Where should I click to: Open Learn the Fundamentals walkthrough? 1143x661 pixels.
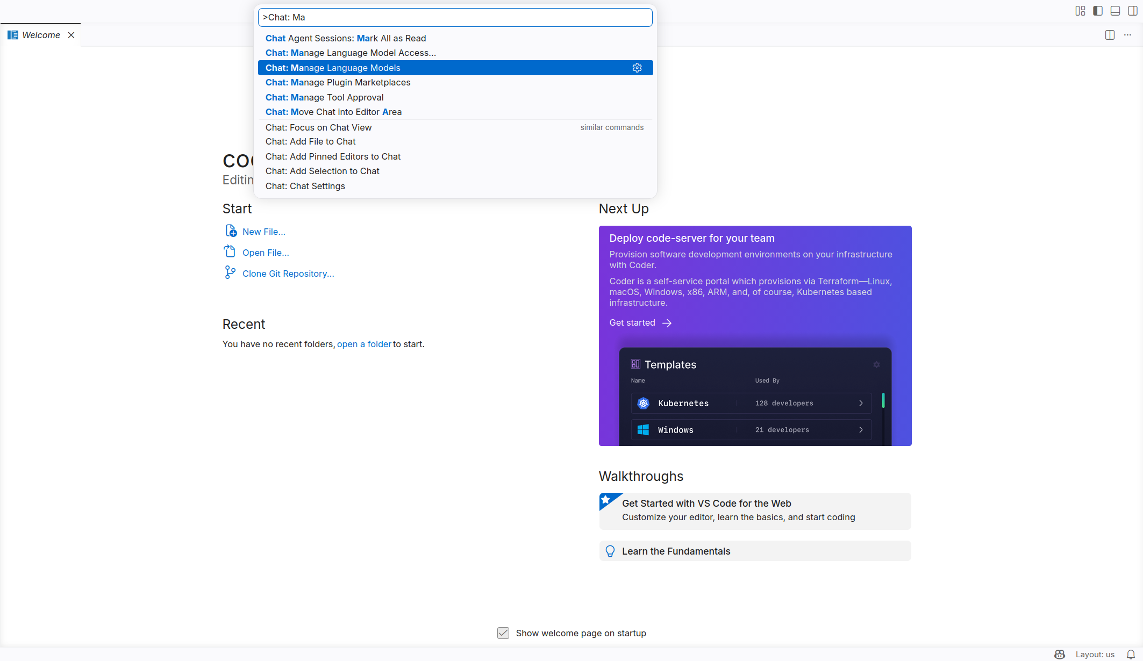point(755,551)
